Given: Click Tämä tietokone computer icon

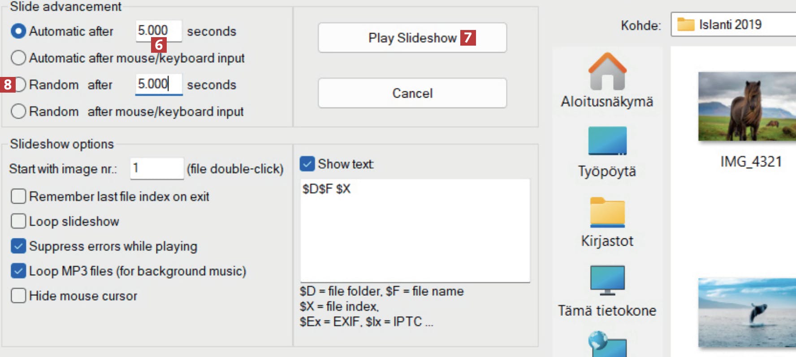Looking at the screenshot, I should (607, 280).
